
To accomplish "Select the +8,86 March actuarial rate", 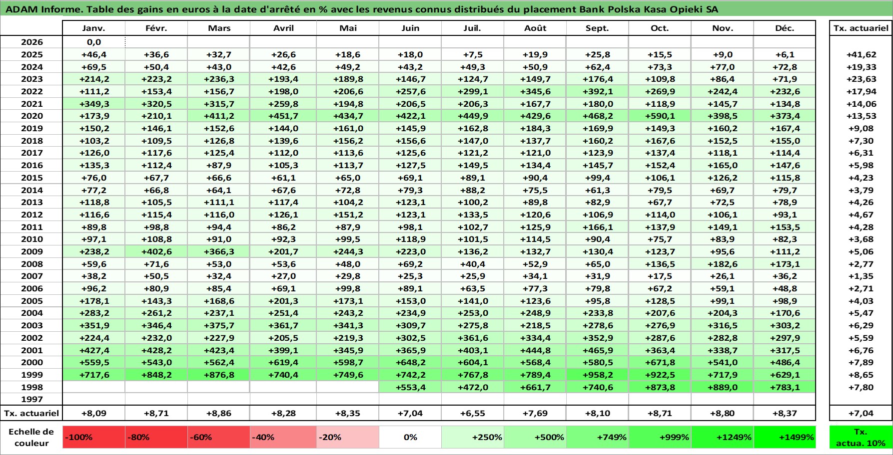I will 219,413.
